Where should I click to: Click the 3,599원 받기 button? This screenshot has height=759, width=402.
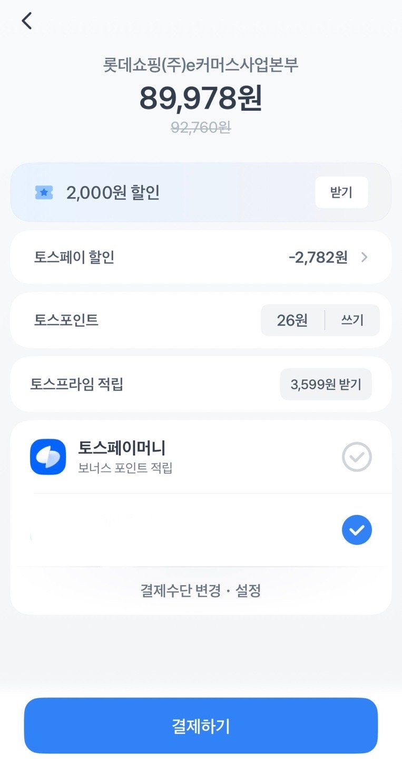[x=326, y=384]
